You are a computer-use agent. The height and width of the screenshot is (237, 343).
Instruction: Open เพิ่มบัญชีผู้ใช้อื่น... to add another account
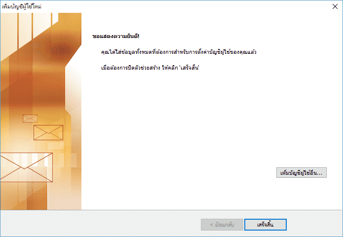(302, 173)
